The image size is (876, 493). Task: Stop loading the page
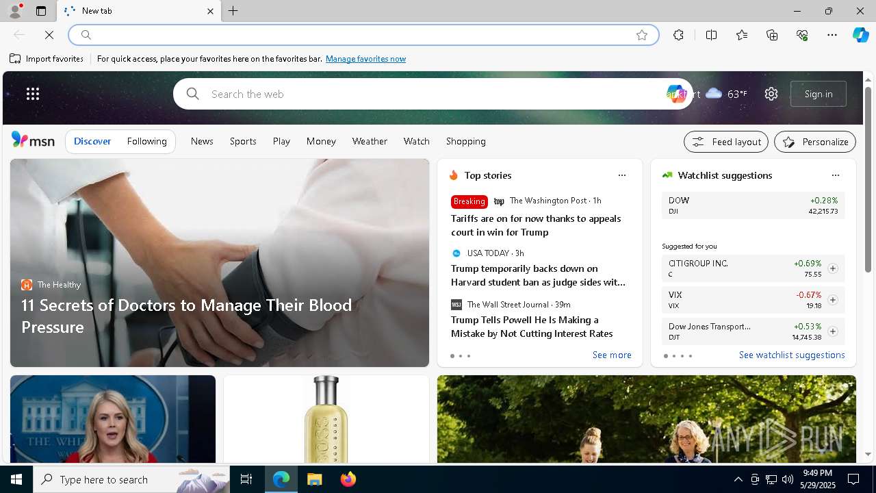tap(49, 35)
